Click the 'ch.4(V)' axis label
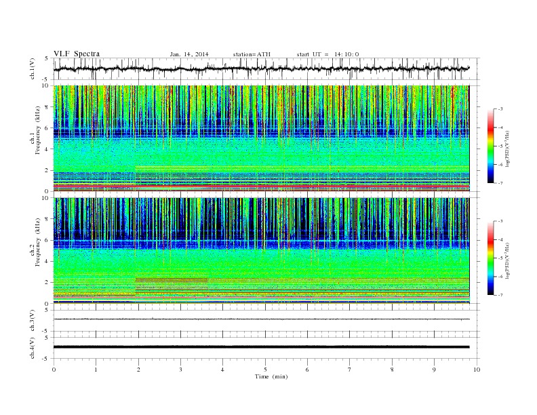 [33, 348]
